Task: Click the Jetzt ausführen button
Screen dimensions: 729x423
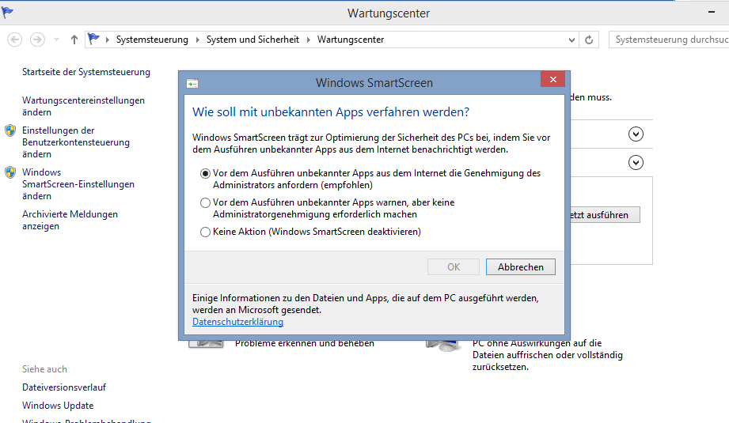Action: 605,215
